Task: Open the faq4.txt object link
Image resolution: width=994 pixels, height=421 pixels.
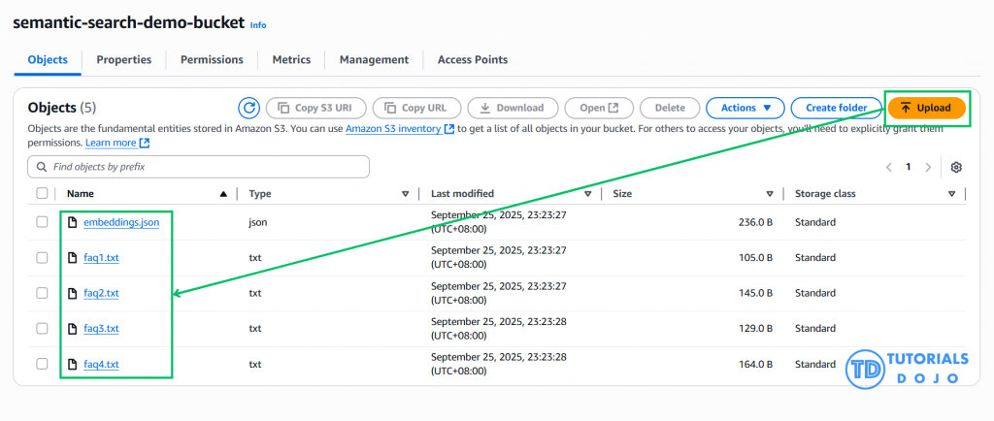Action: point(101,365)
